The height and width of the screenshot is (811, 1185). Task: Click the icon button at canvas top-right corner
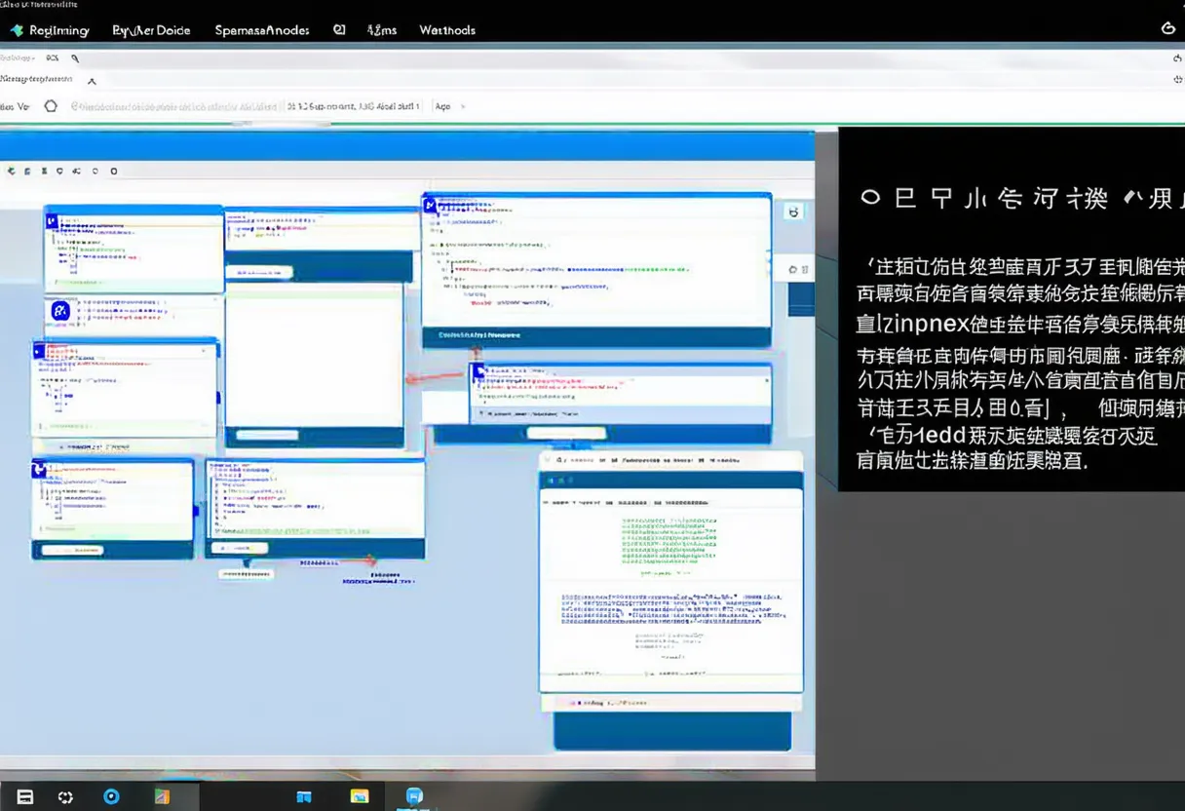coord(793,212)
